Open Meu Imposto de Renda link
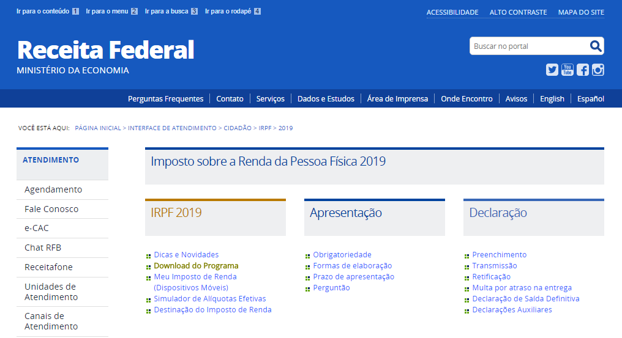The width and height of the screenshot is (622, 338). pos(195,282)
